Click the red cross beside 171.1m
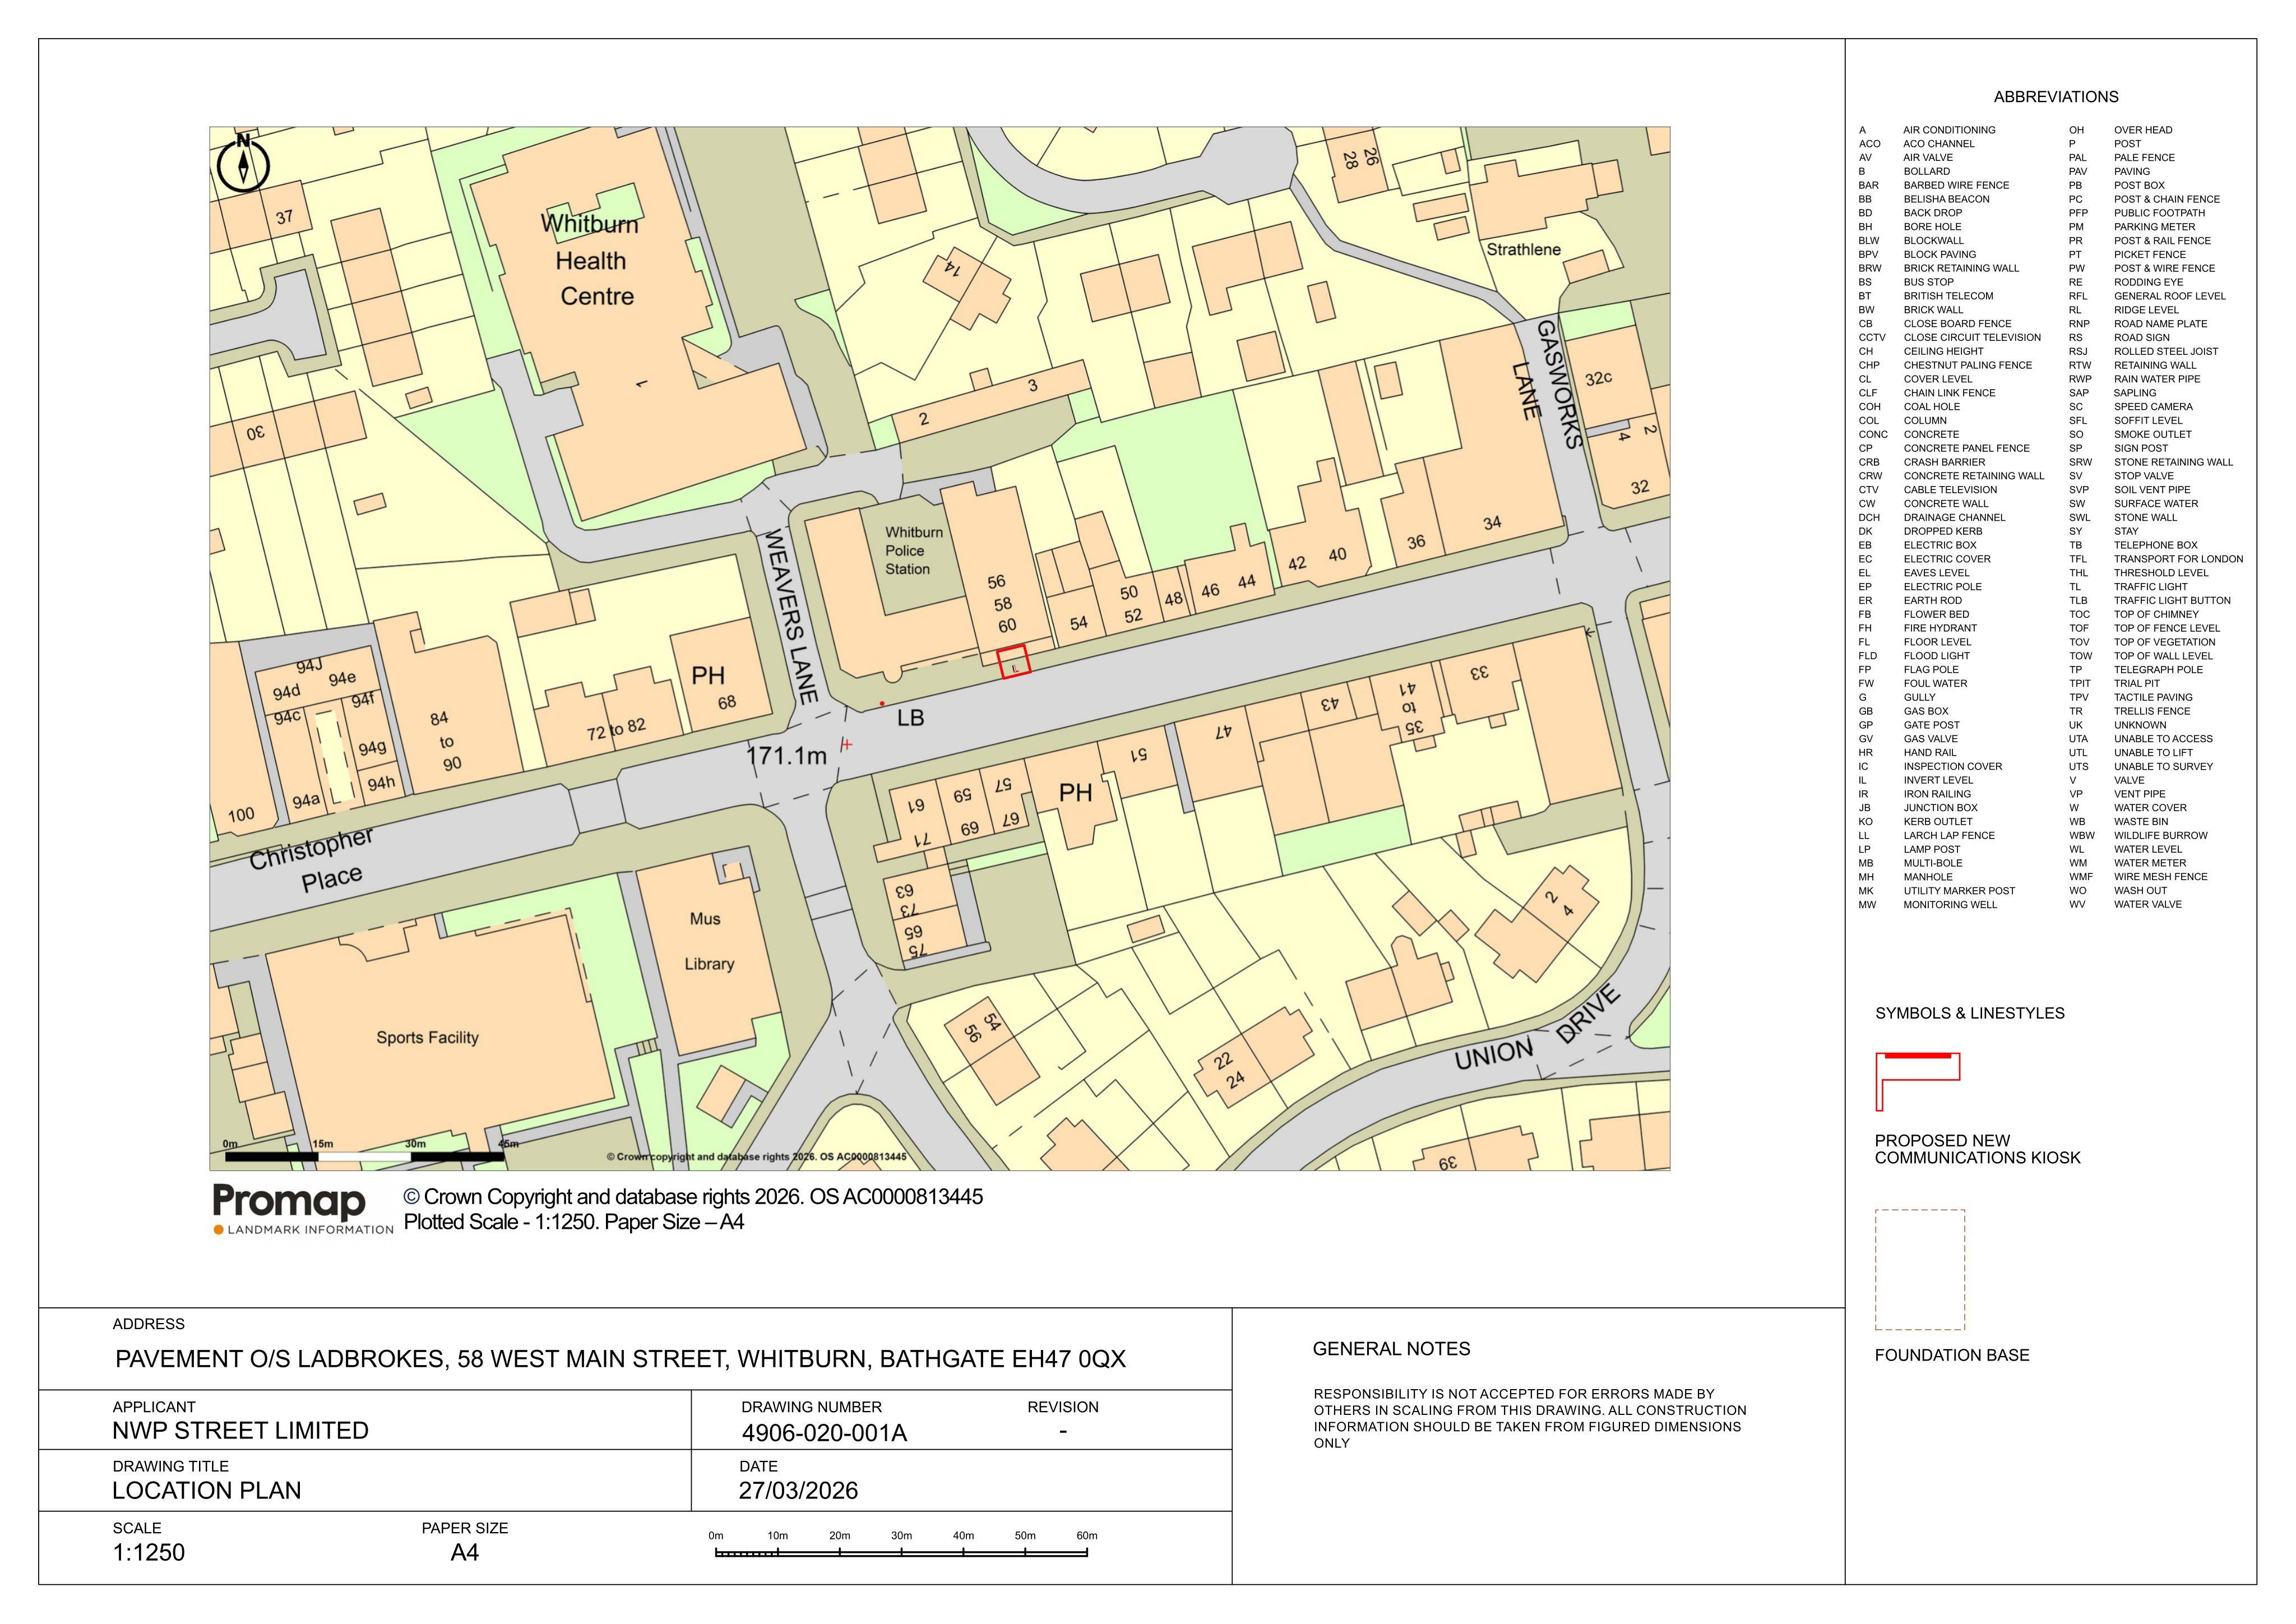 tap(847, 744)
